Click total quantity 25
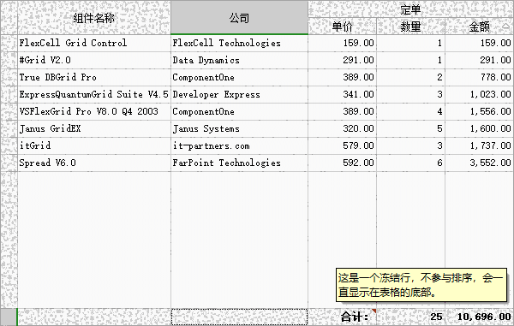This screenshot has height=326, width=514. [410, 317]
